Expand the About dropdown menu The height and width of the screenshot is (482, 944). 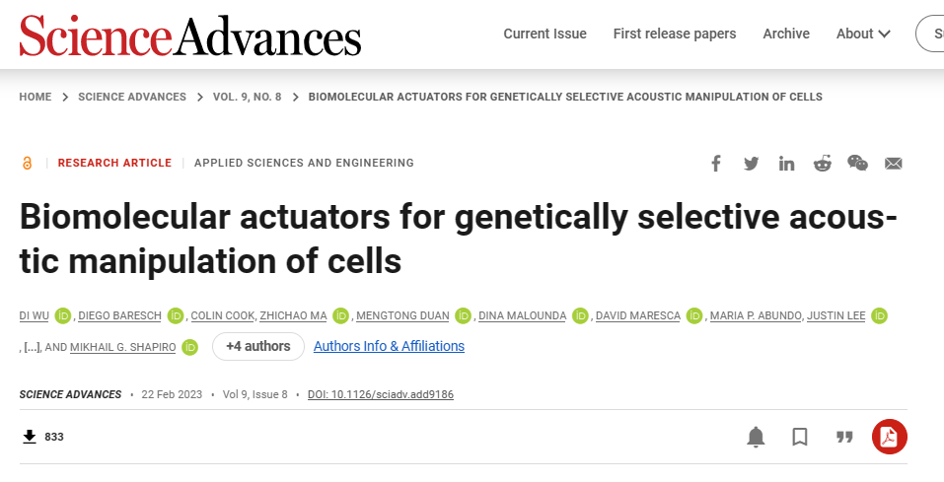(x=863, y=34)
